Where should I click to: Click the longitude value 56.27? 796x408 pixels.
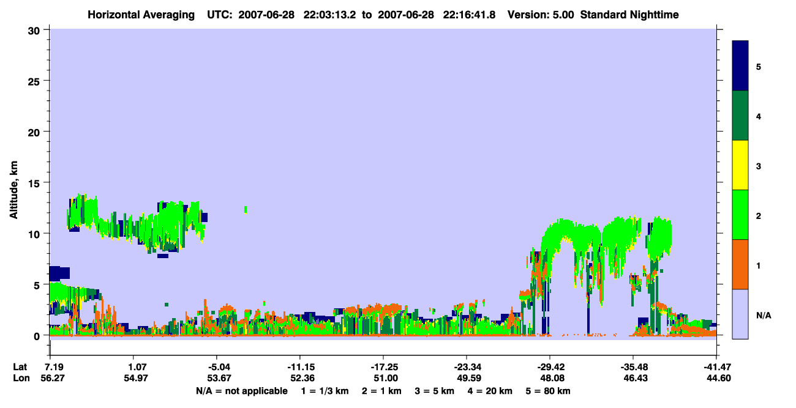click(53, 379)
